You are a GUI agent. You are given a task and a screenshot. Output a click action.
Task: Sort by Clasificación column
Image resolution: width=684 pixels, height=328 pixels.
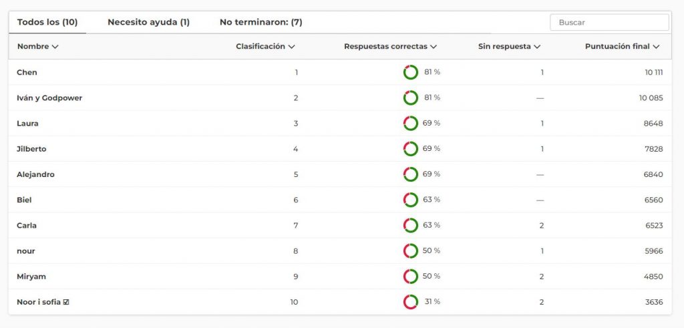click(x=265, y=47)
